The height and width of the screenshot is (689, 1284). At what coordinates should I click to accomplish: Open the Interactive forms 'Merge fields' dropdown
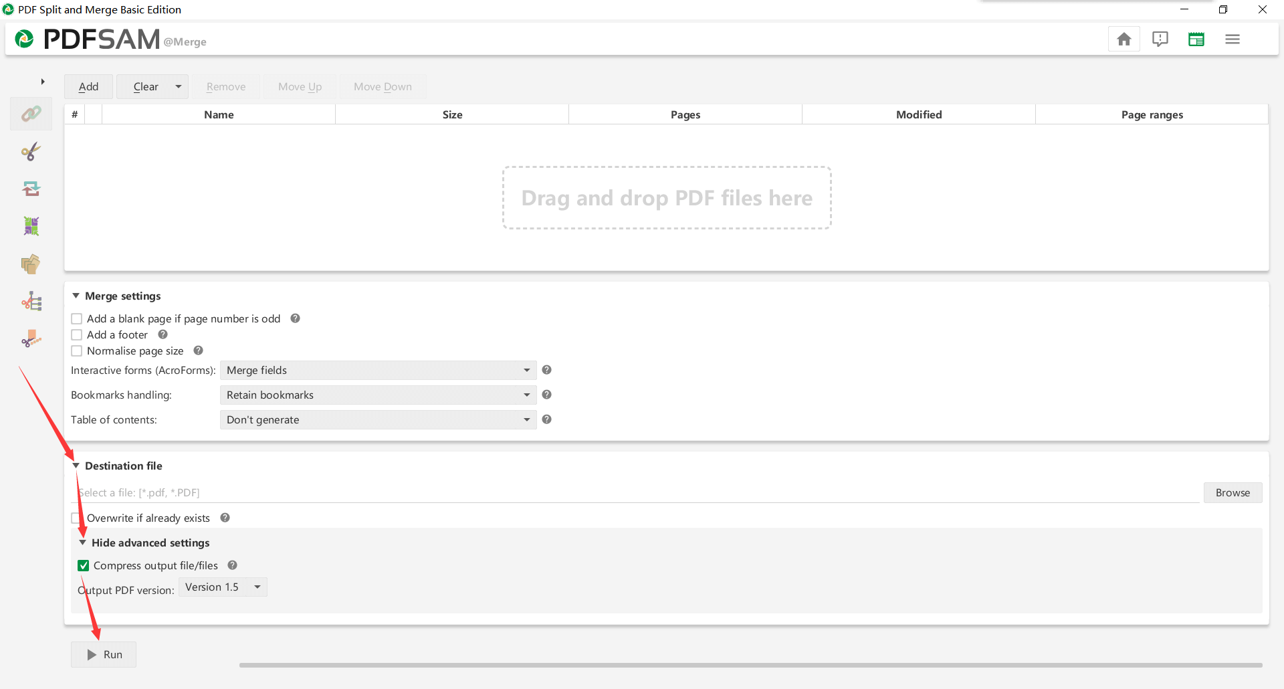click(378, 371)
